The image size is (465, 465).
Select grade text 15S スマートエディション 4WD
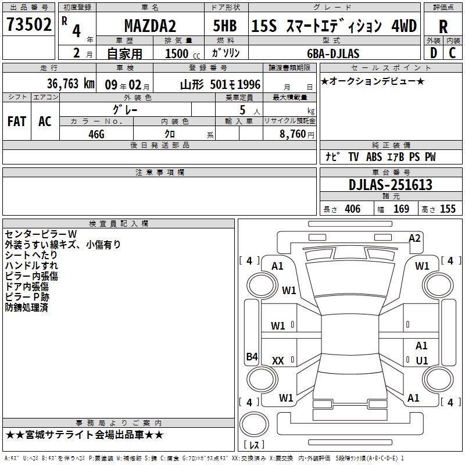(x=334, y=26)
